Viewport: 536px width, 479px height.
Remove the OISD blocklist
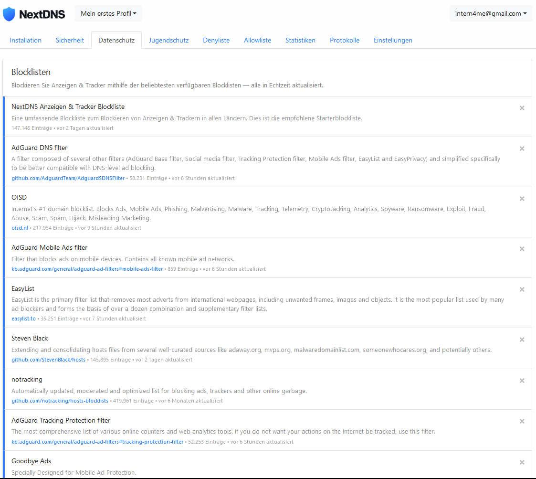point(522,199)
